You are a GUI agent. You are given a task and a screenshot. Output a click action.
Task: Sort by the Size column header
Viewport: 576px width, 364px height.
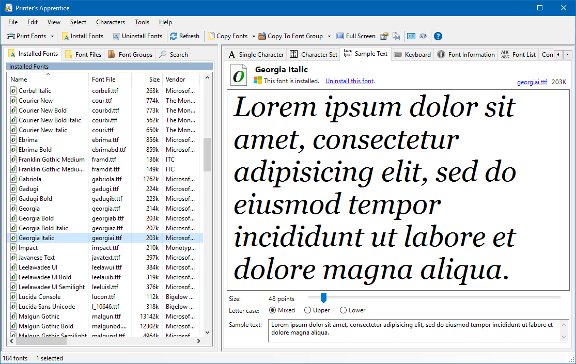point(147,80)
